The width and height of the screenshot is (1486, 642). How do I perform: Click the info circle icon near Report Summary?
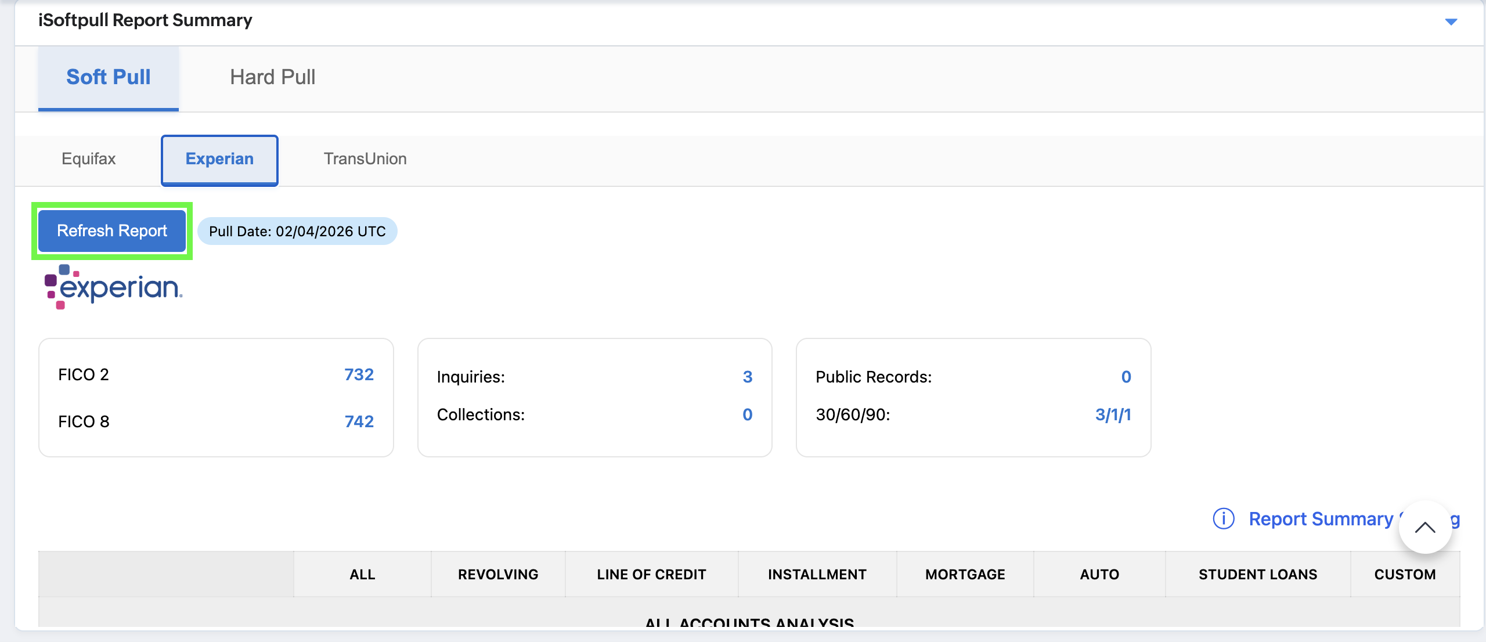(1224, 518)
